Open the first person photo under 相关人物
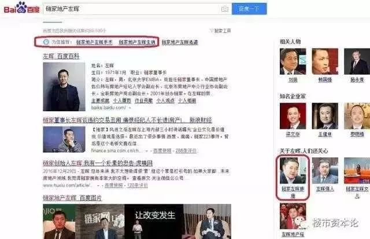370x239 pixels. coord(293,61)
